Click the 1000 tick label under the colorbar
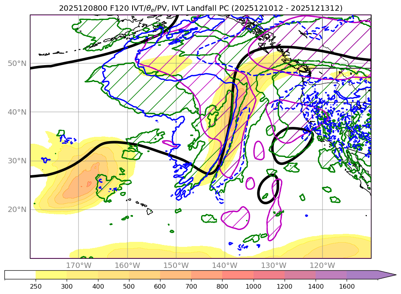Screen dimensions: 401x294 tap(253, 286)
